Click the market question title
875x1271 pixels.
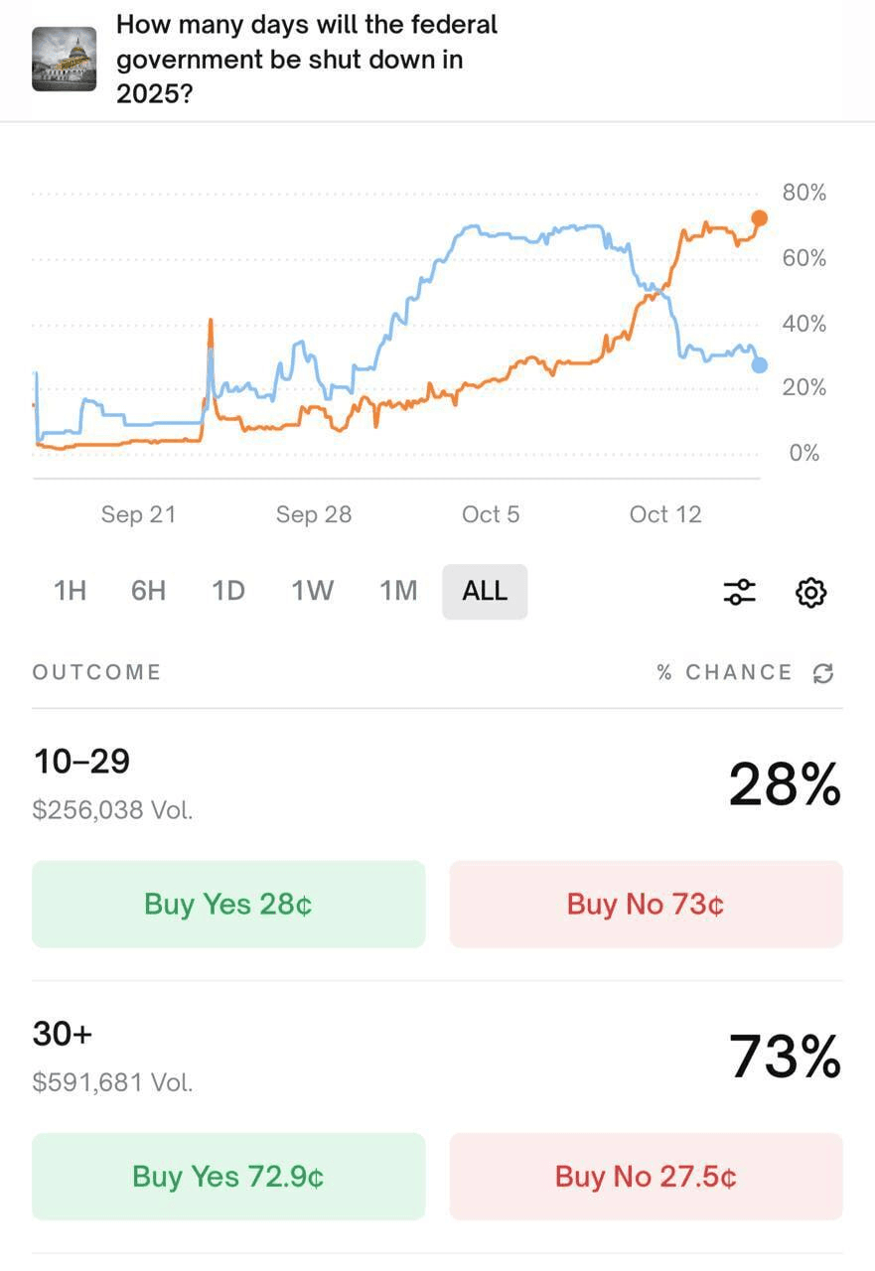tap(307, 60)
